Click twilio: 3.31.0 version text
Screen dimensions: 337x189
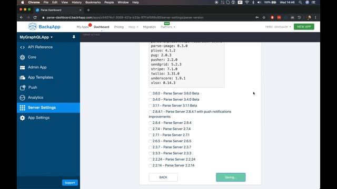[x=165, y=73]
